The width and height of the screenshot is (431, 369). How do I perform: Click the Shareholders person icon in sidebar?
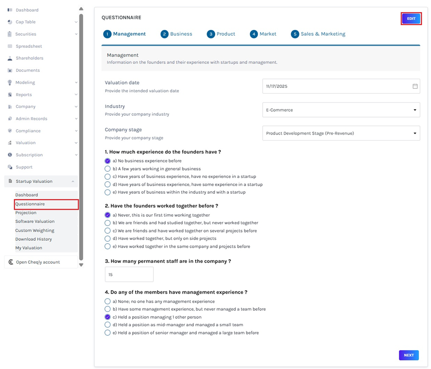pyautogui.click(x=10, y=58)
